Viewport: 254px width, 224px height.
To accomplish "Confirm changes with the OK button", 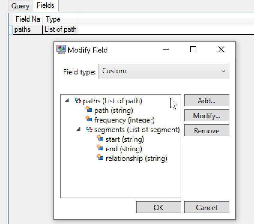I will [159, 207].
